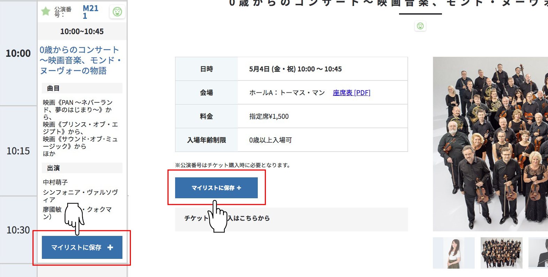Click the baby face icon under the concert title

coord(420,26)
